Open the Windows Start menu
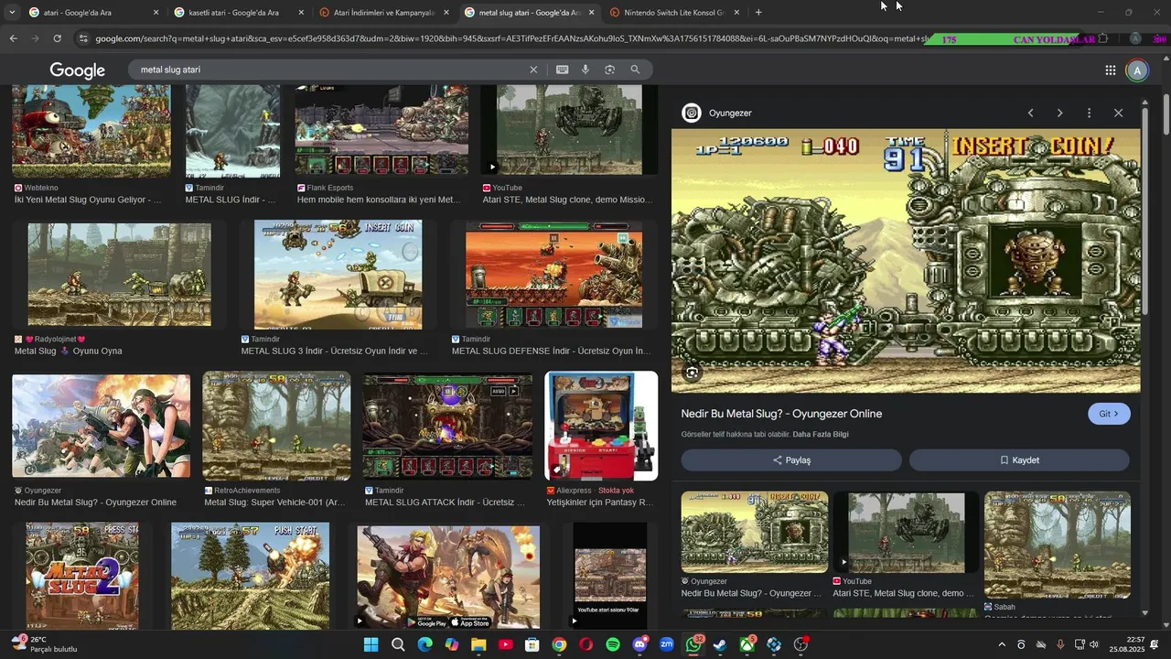The height and width of the screenshot is (659, 1171). [371, 644]
